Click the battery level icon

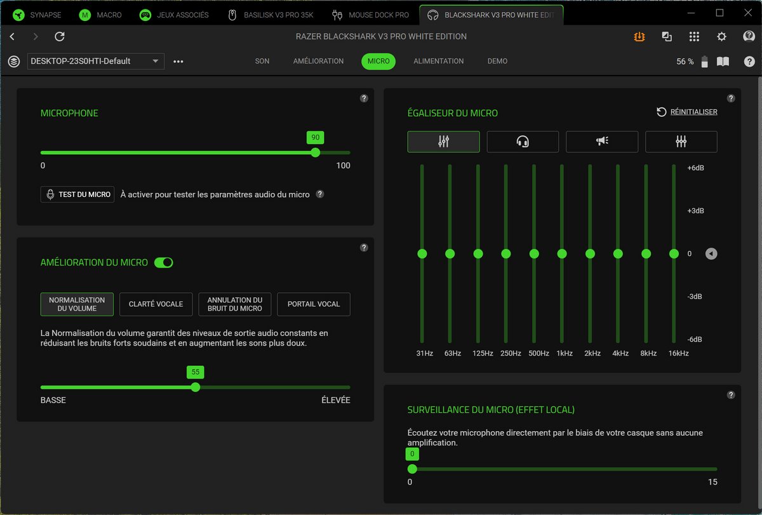(x=704, y=62)
